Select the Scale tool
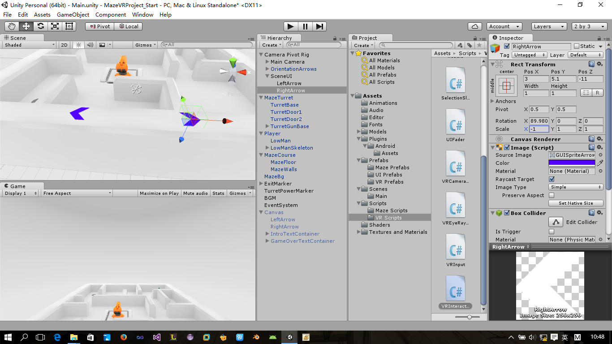612x344 pixels. click(55, 26)
